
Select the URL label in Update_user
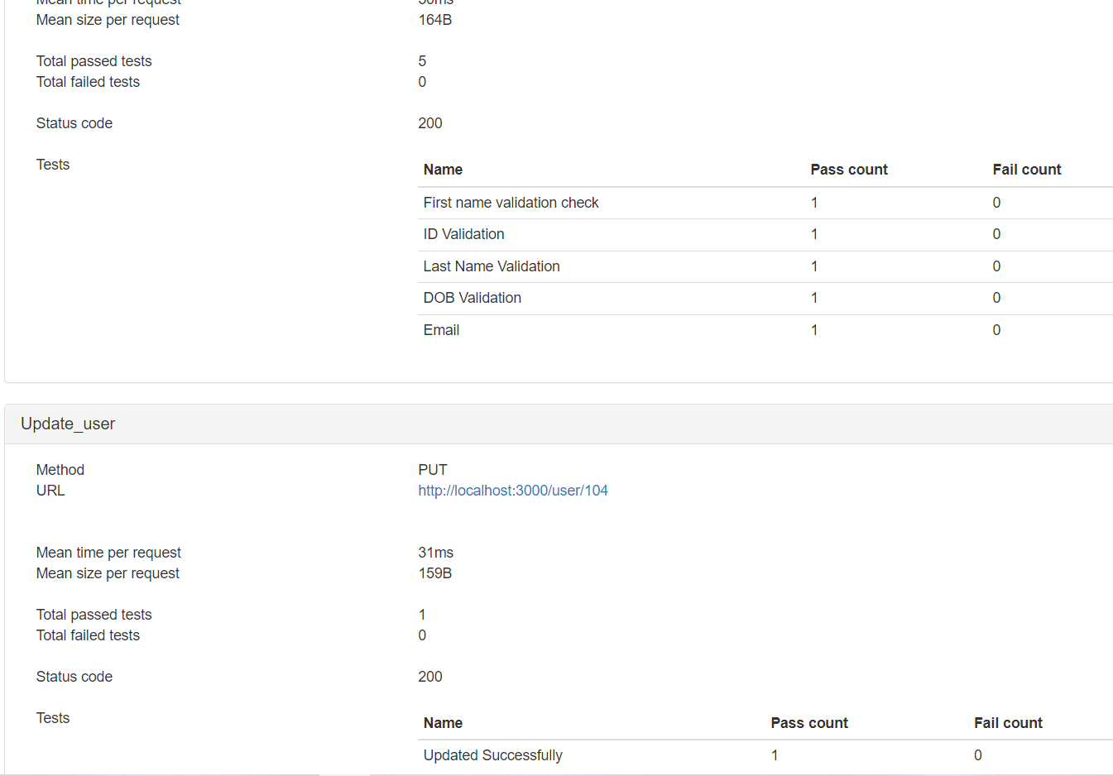tap(50, 491)
